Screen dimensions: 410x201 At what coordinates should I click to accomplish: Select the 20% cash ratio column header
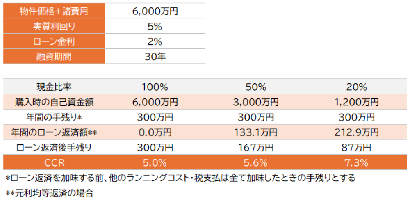point(357,87)
